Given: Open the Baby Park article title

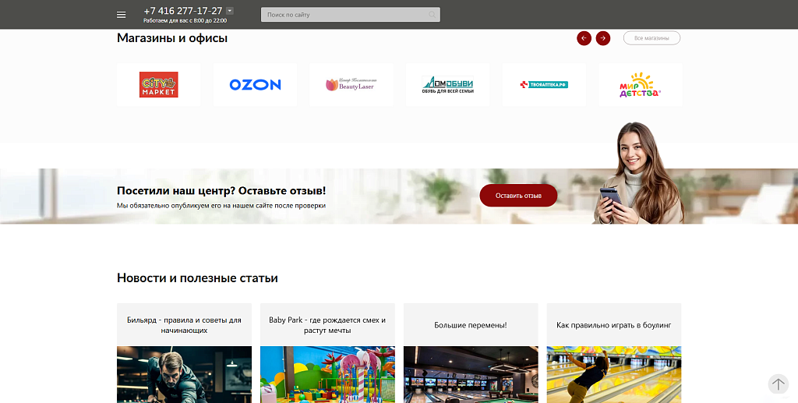Looking at the screenshot, I should coord(327,325).
